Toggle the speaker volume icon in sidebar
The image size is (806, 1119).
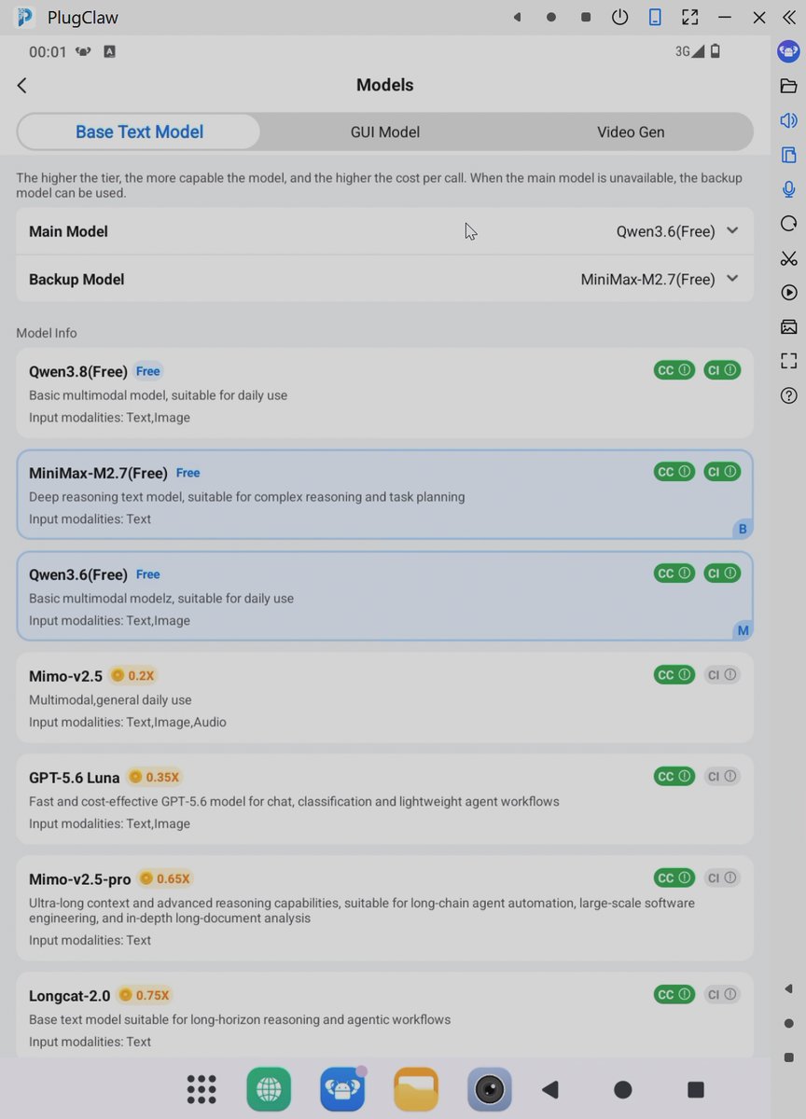(788, 120)
